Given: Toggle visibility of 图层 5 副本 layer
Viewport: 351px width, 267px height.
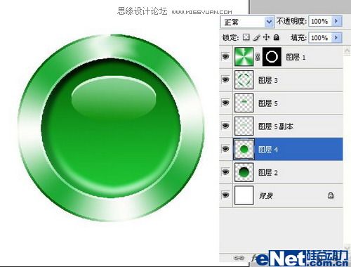Looking at the screenshot, I should [x=225, y=126].
